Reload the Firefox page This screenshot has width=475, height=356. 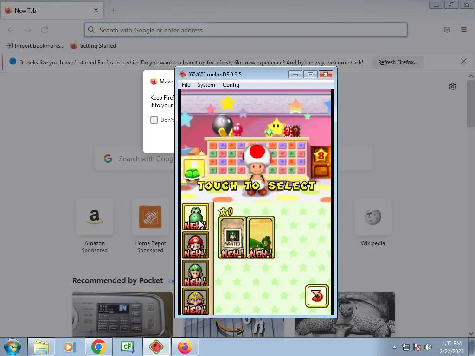[x=45, y=30]
